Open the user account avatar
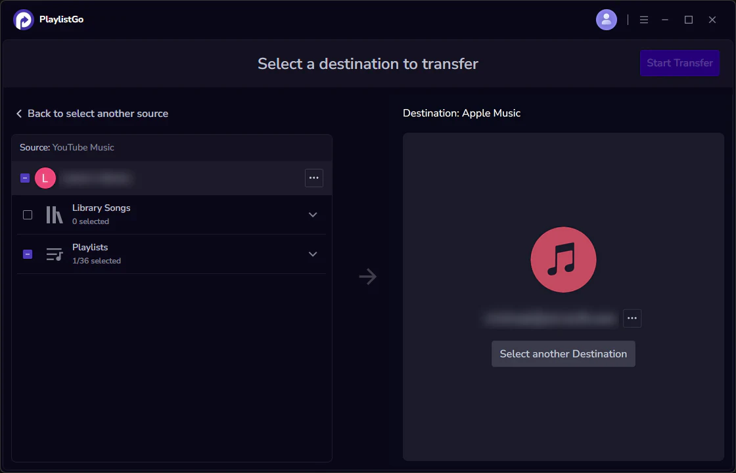 607,20
